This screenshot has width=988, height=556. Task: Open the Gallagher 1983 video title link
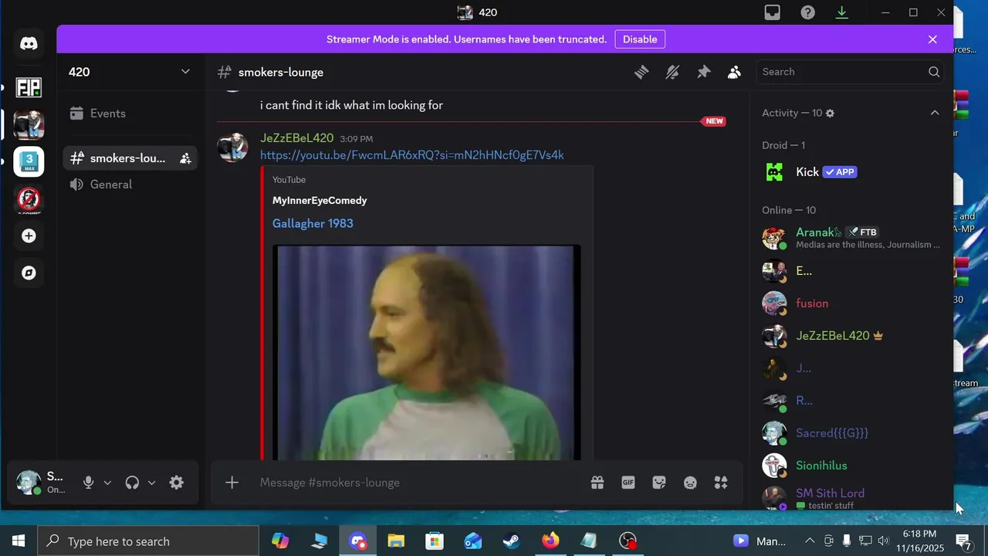(x=313, y=223)
